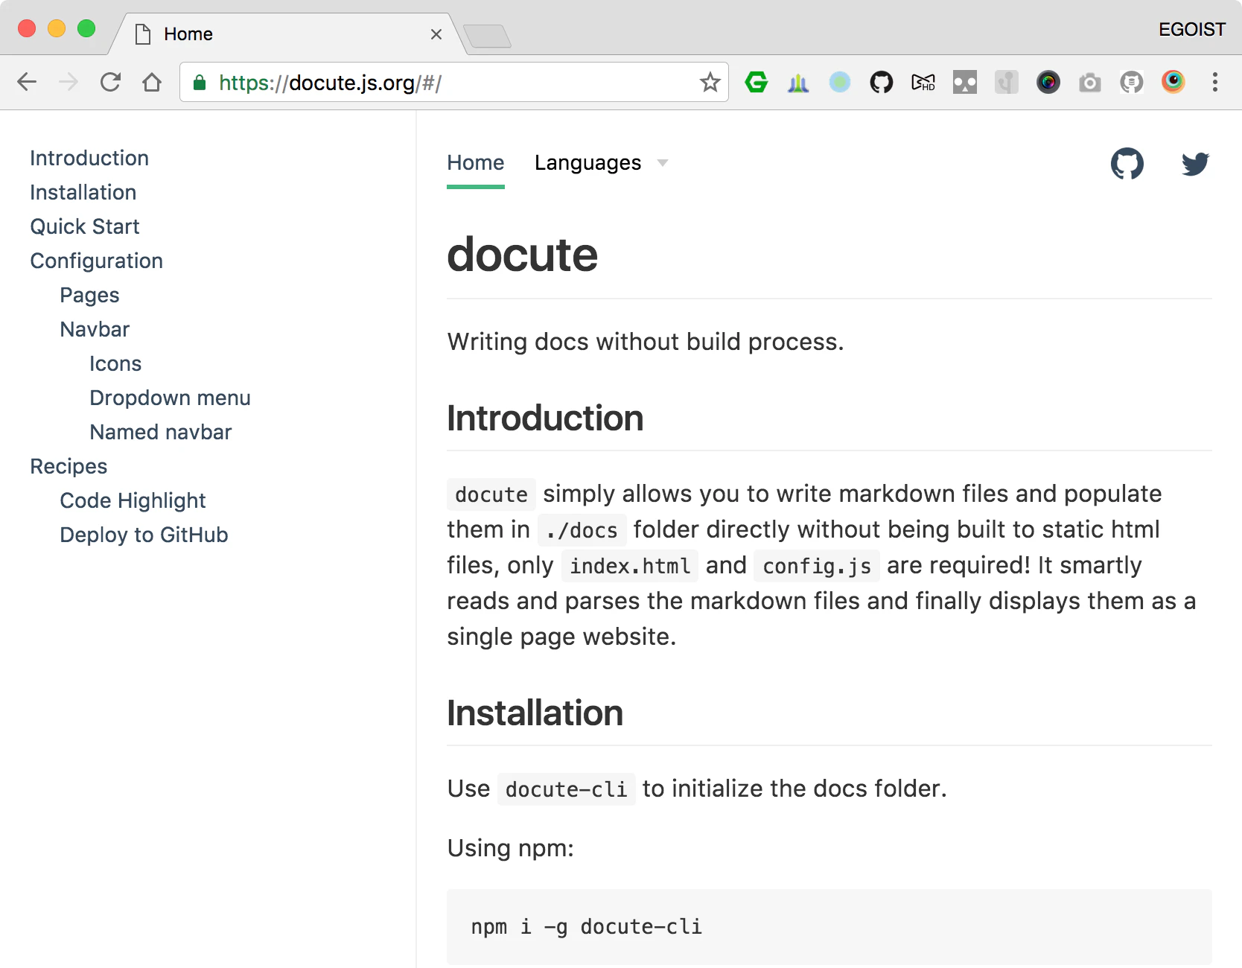Click the 'npm i -g docute-cli' code block

click(829, 927)
